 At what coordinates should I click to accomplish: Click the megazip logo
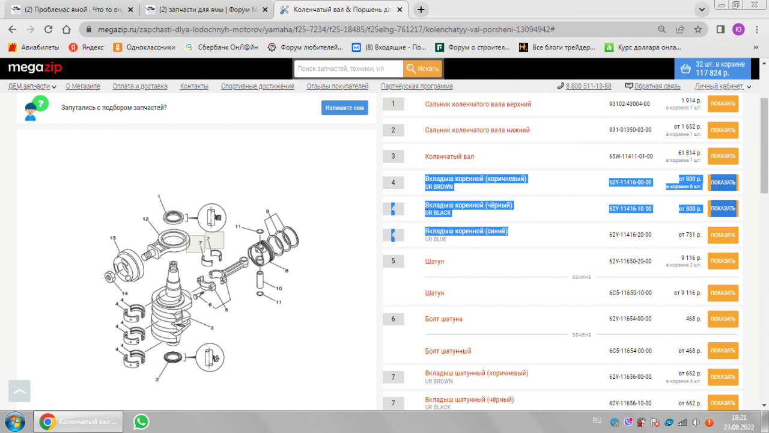[35, 69]
